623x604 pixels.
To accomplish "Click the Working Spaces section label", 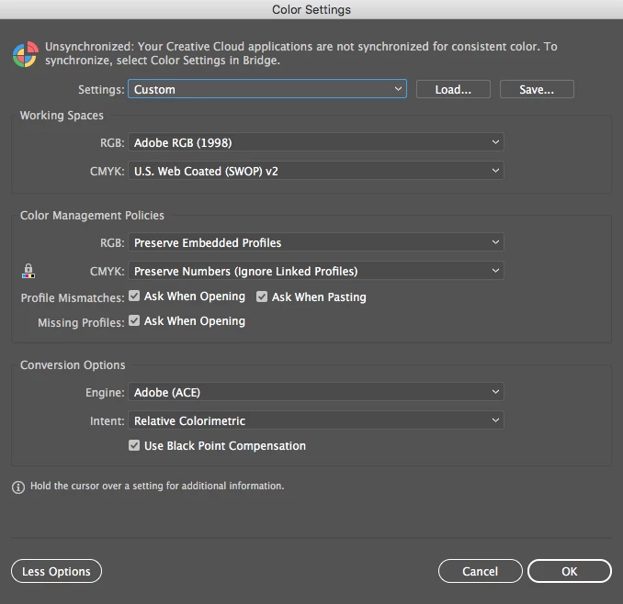I will (x=62, y=116).
